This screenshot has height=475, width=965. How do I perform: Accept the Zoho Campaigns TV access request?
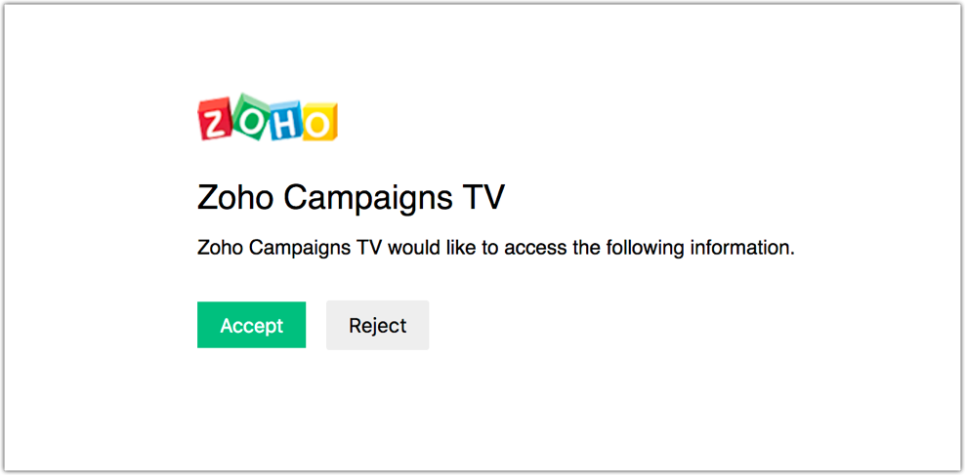click(x=252, y=325)
